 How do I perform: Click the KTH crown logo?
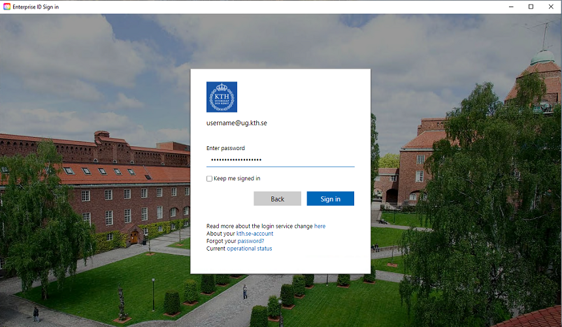(222, 97)
